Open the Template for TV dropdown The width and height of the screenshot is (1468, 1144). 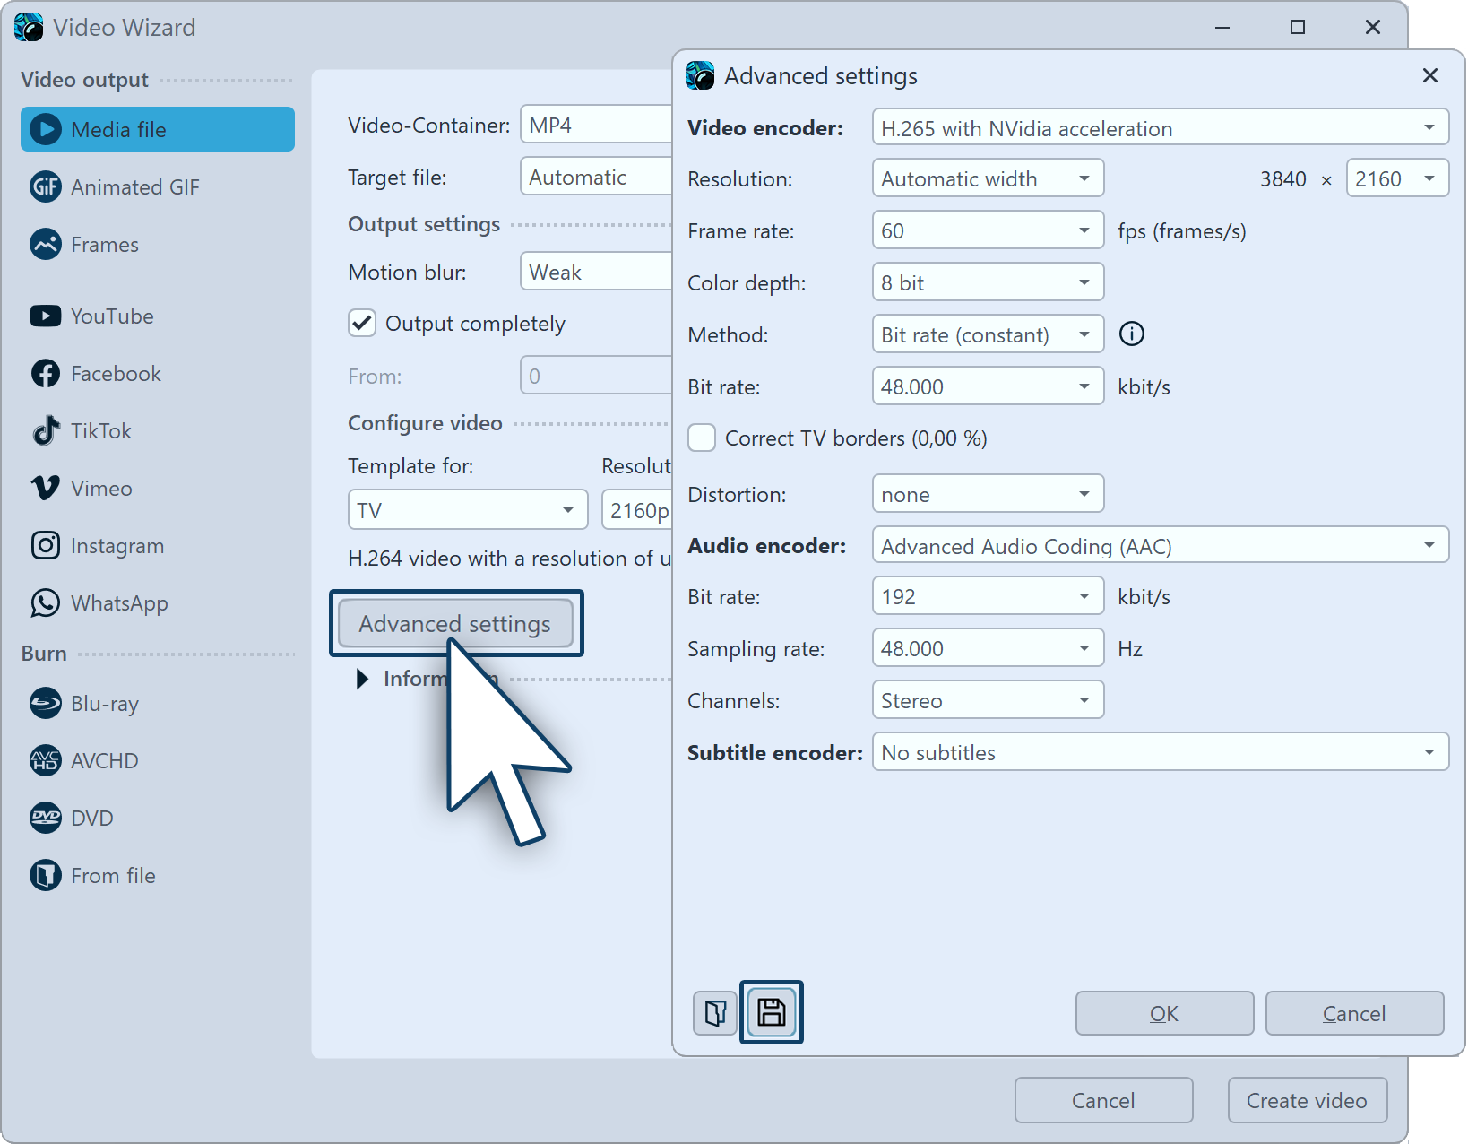pos(467,510)
